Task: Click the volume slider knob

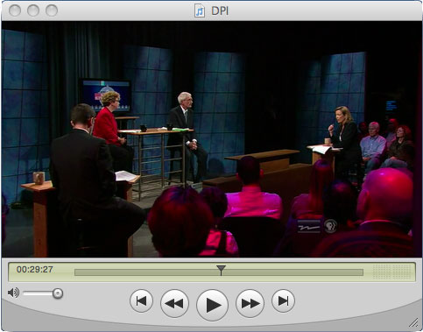Action: click(58, 293)
